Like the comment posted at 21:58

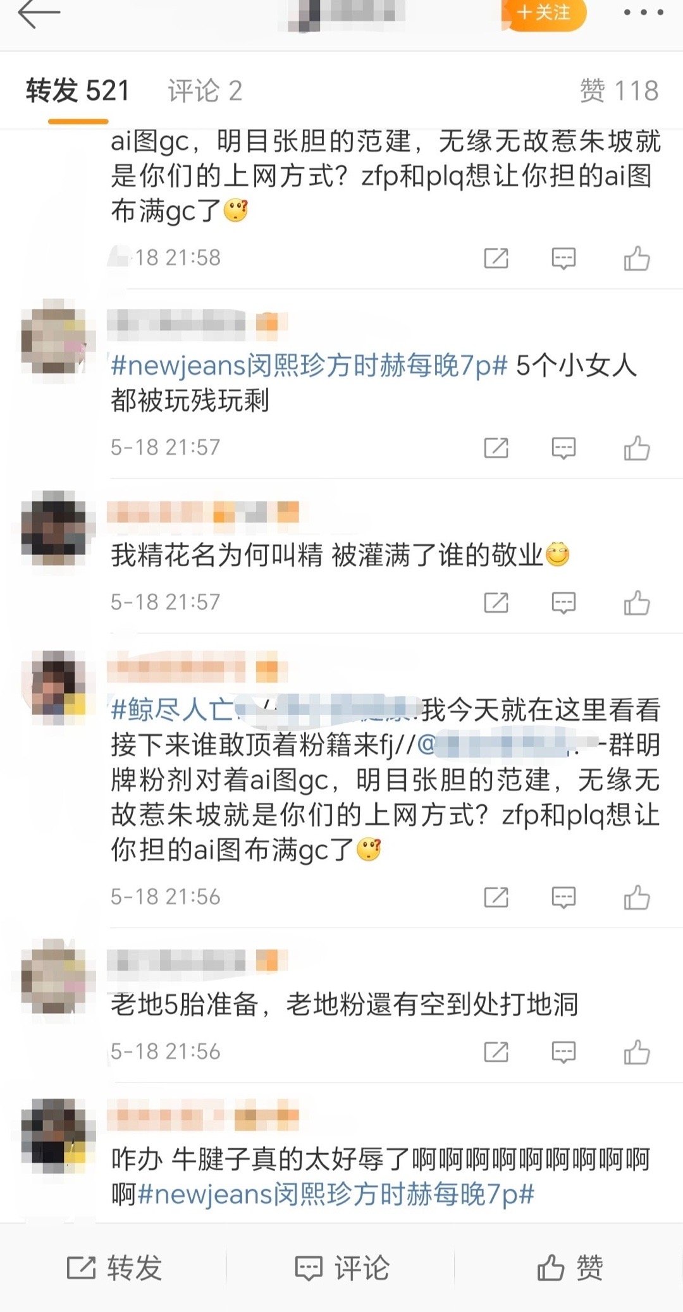[636, 258]
